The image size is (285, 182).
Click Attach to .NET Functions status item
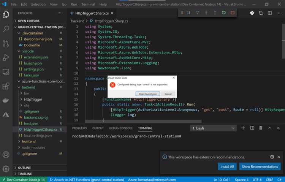pyautogui.click(x=87, y=180)
